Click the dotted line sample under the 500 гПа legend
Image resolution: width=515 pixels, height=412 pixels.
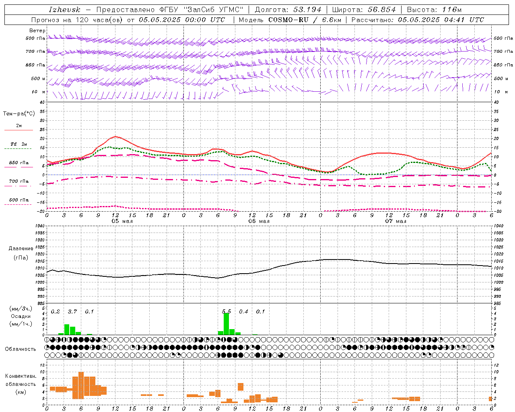[x=18, y=204]
